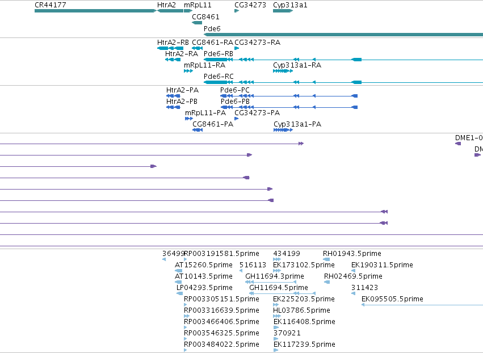Click the LP04293.5prime EST label

click(204, 288)
